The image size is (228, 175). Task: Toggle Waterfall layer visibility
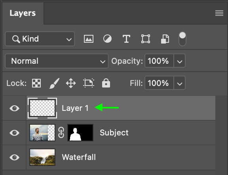click(14, 157)
